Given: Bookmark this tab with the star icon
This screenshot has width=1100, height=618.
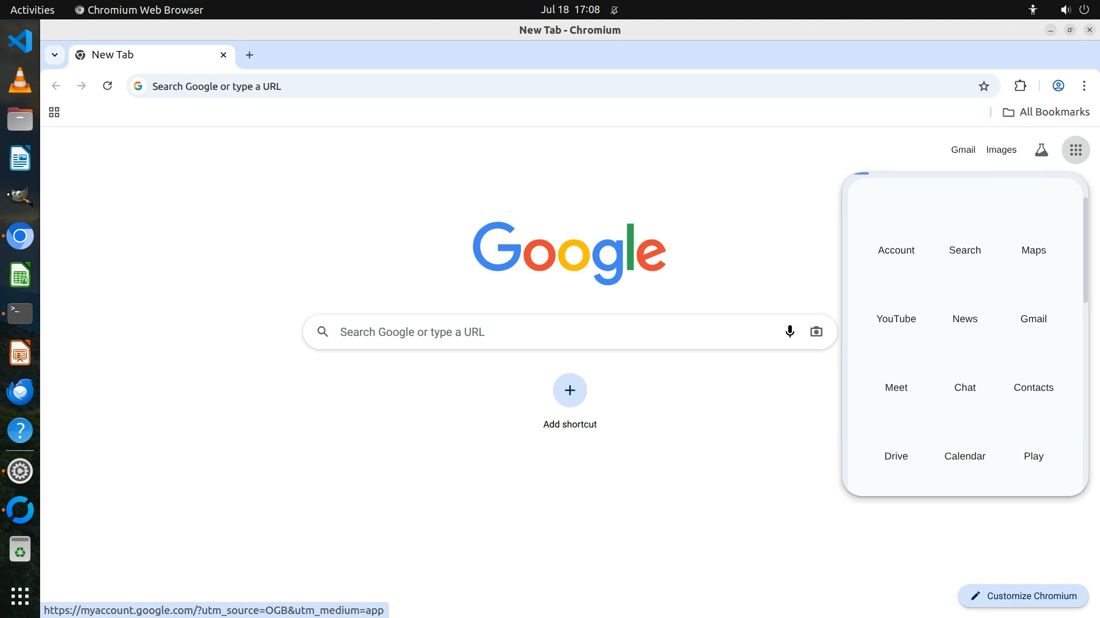Looking at the screenshot, I should pos(984,86).
